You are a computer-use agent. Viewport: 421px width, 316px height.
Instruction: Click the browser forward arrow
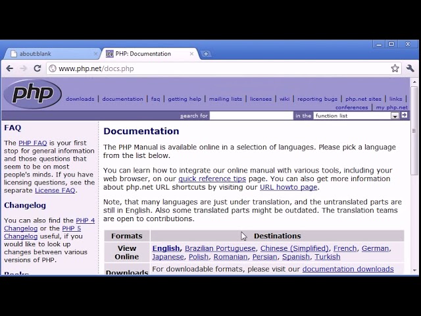24,68
